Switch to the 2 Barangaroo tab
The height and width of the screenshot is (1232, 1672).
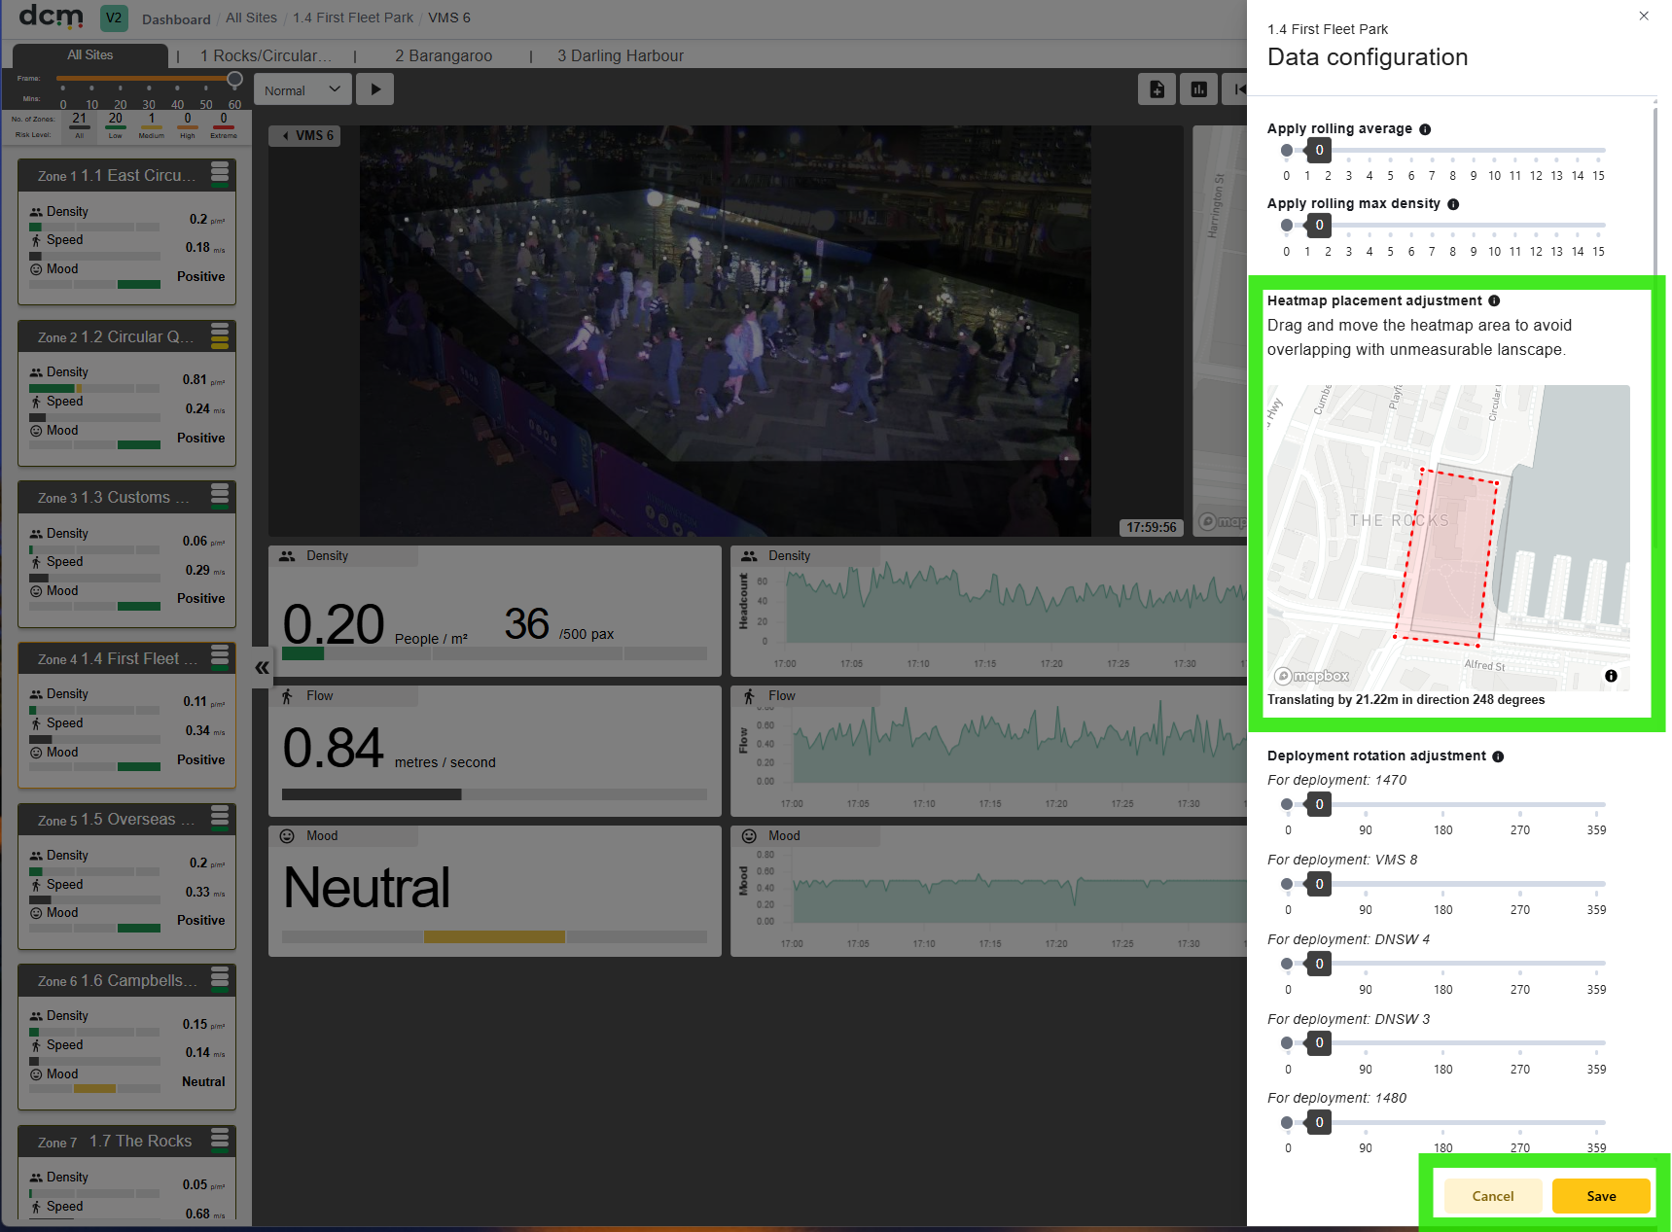pos(444,56)
